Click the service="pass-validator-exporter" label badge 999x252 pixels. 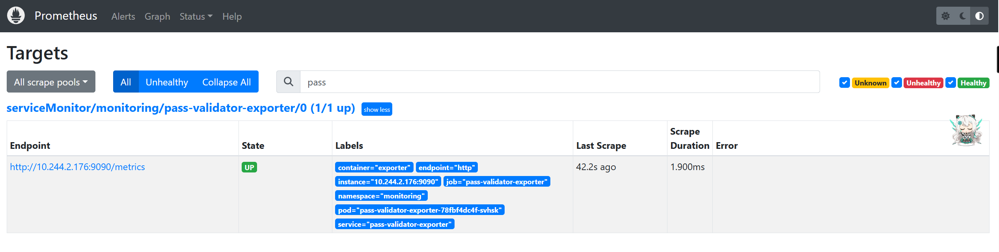[x=395, y=224]
